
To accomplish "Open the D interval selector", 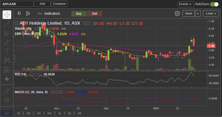I will [x=19, y=13].
